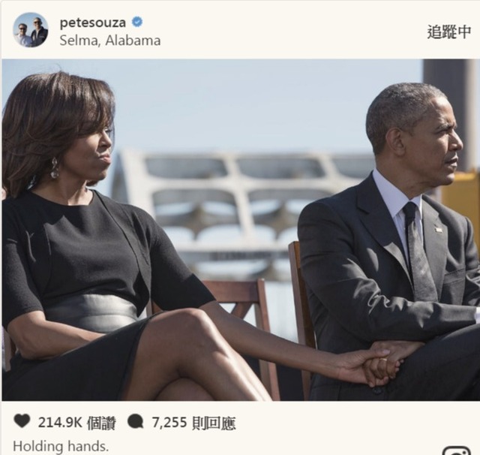
Task: Click the comment speech bubble icon
Action: (x=136, y=421)
